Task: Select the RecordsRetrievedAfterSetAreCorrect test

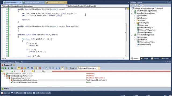Action: click(x=25, y=80)
